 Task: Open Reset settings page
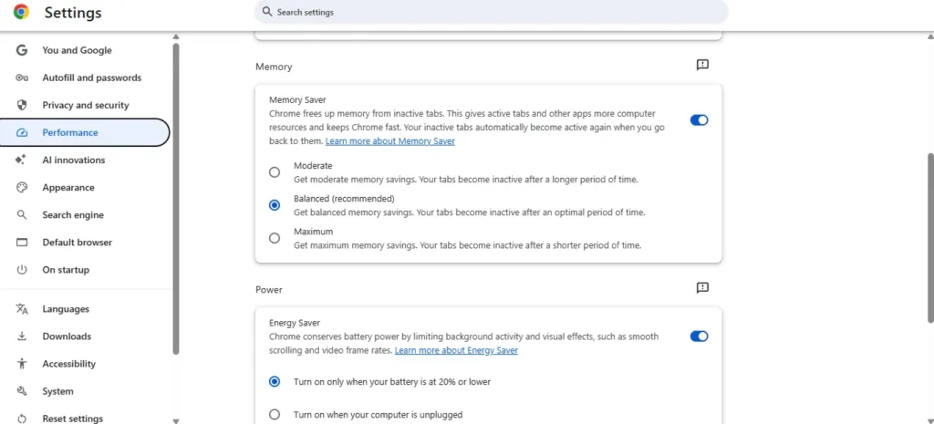(73, 418)
